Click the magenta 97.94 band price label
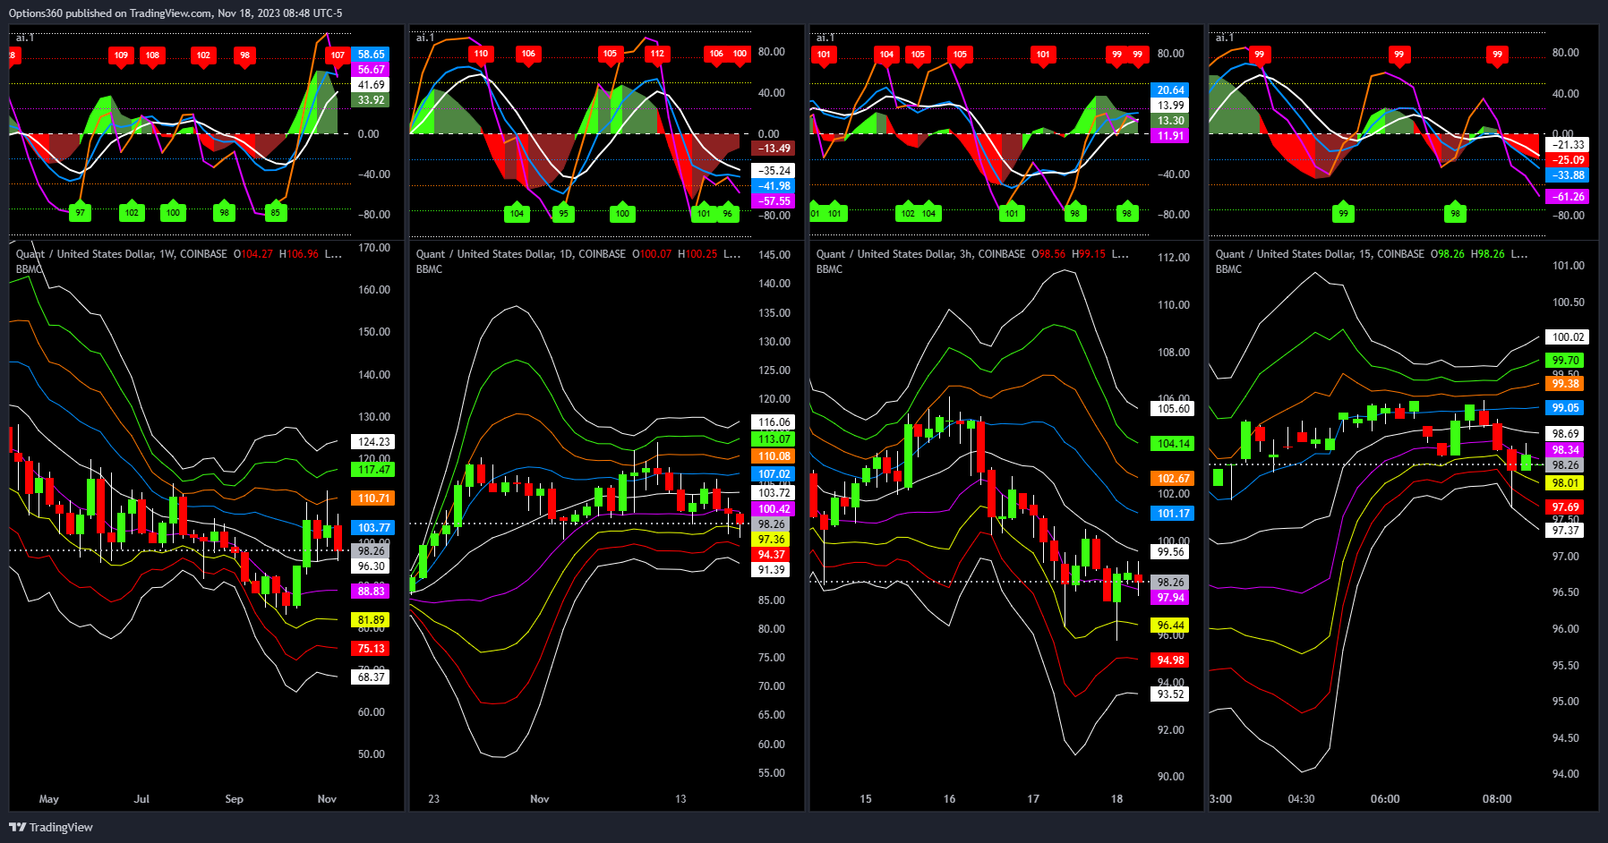Screen dimensions: 1608x843 point(1170,598)
